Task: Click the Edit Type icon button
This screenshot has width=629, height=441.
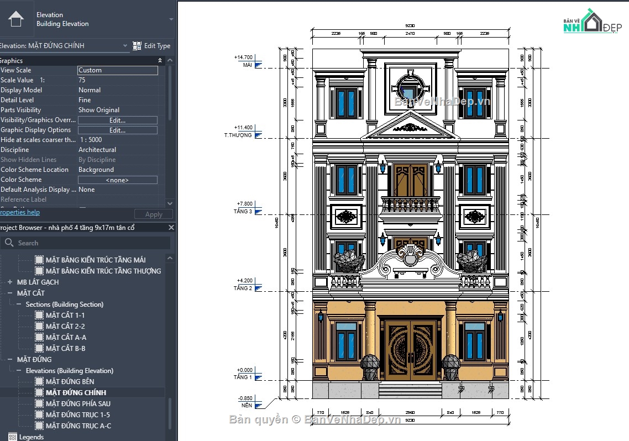Action: (x=137, y=46)
